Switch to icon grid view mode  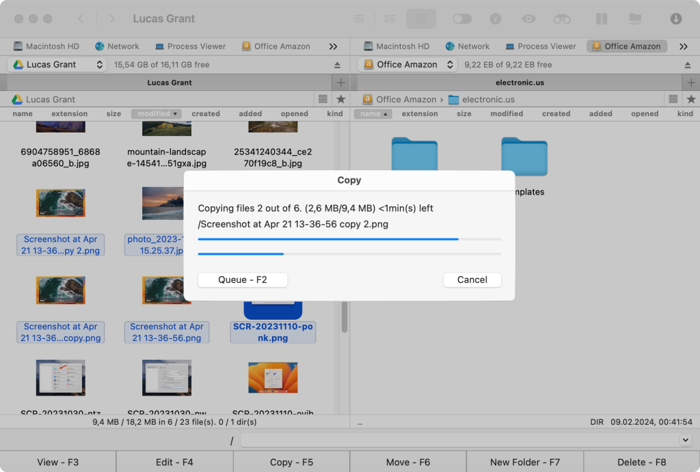420,18
